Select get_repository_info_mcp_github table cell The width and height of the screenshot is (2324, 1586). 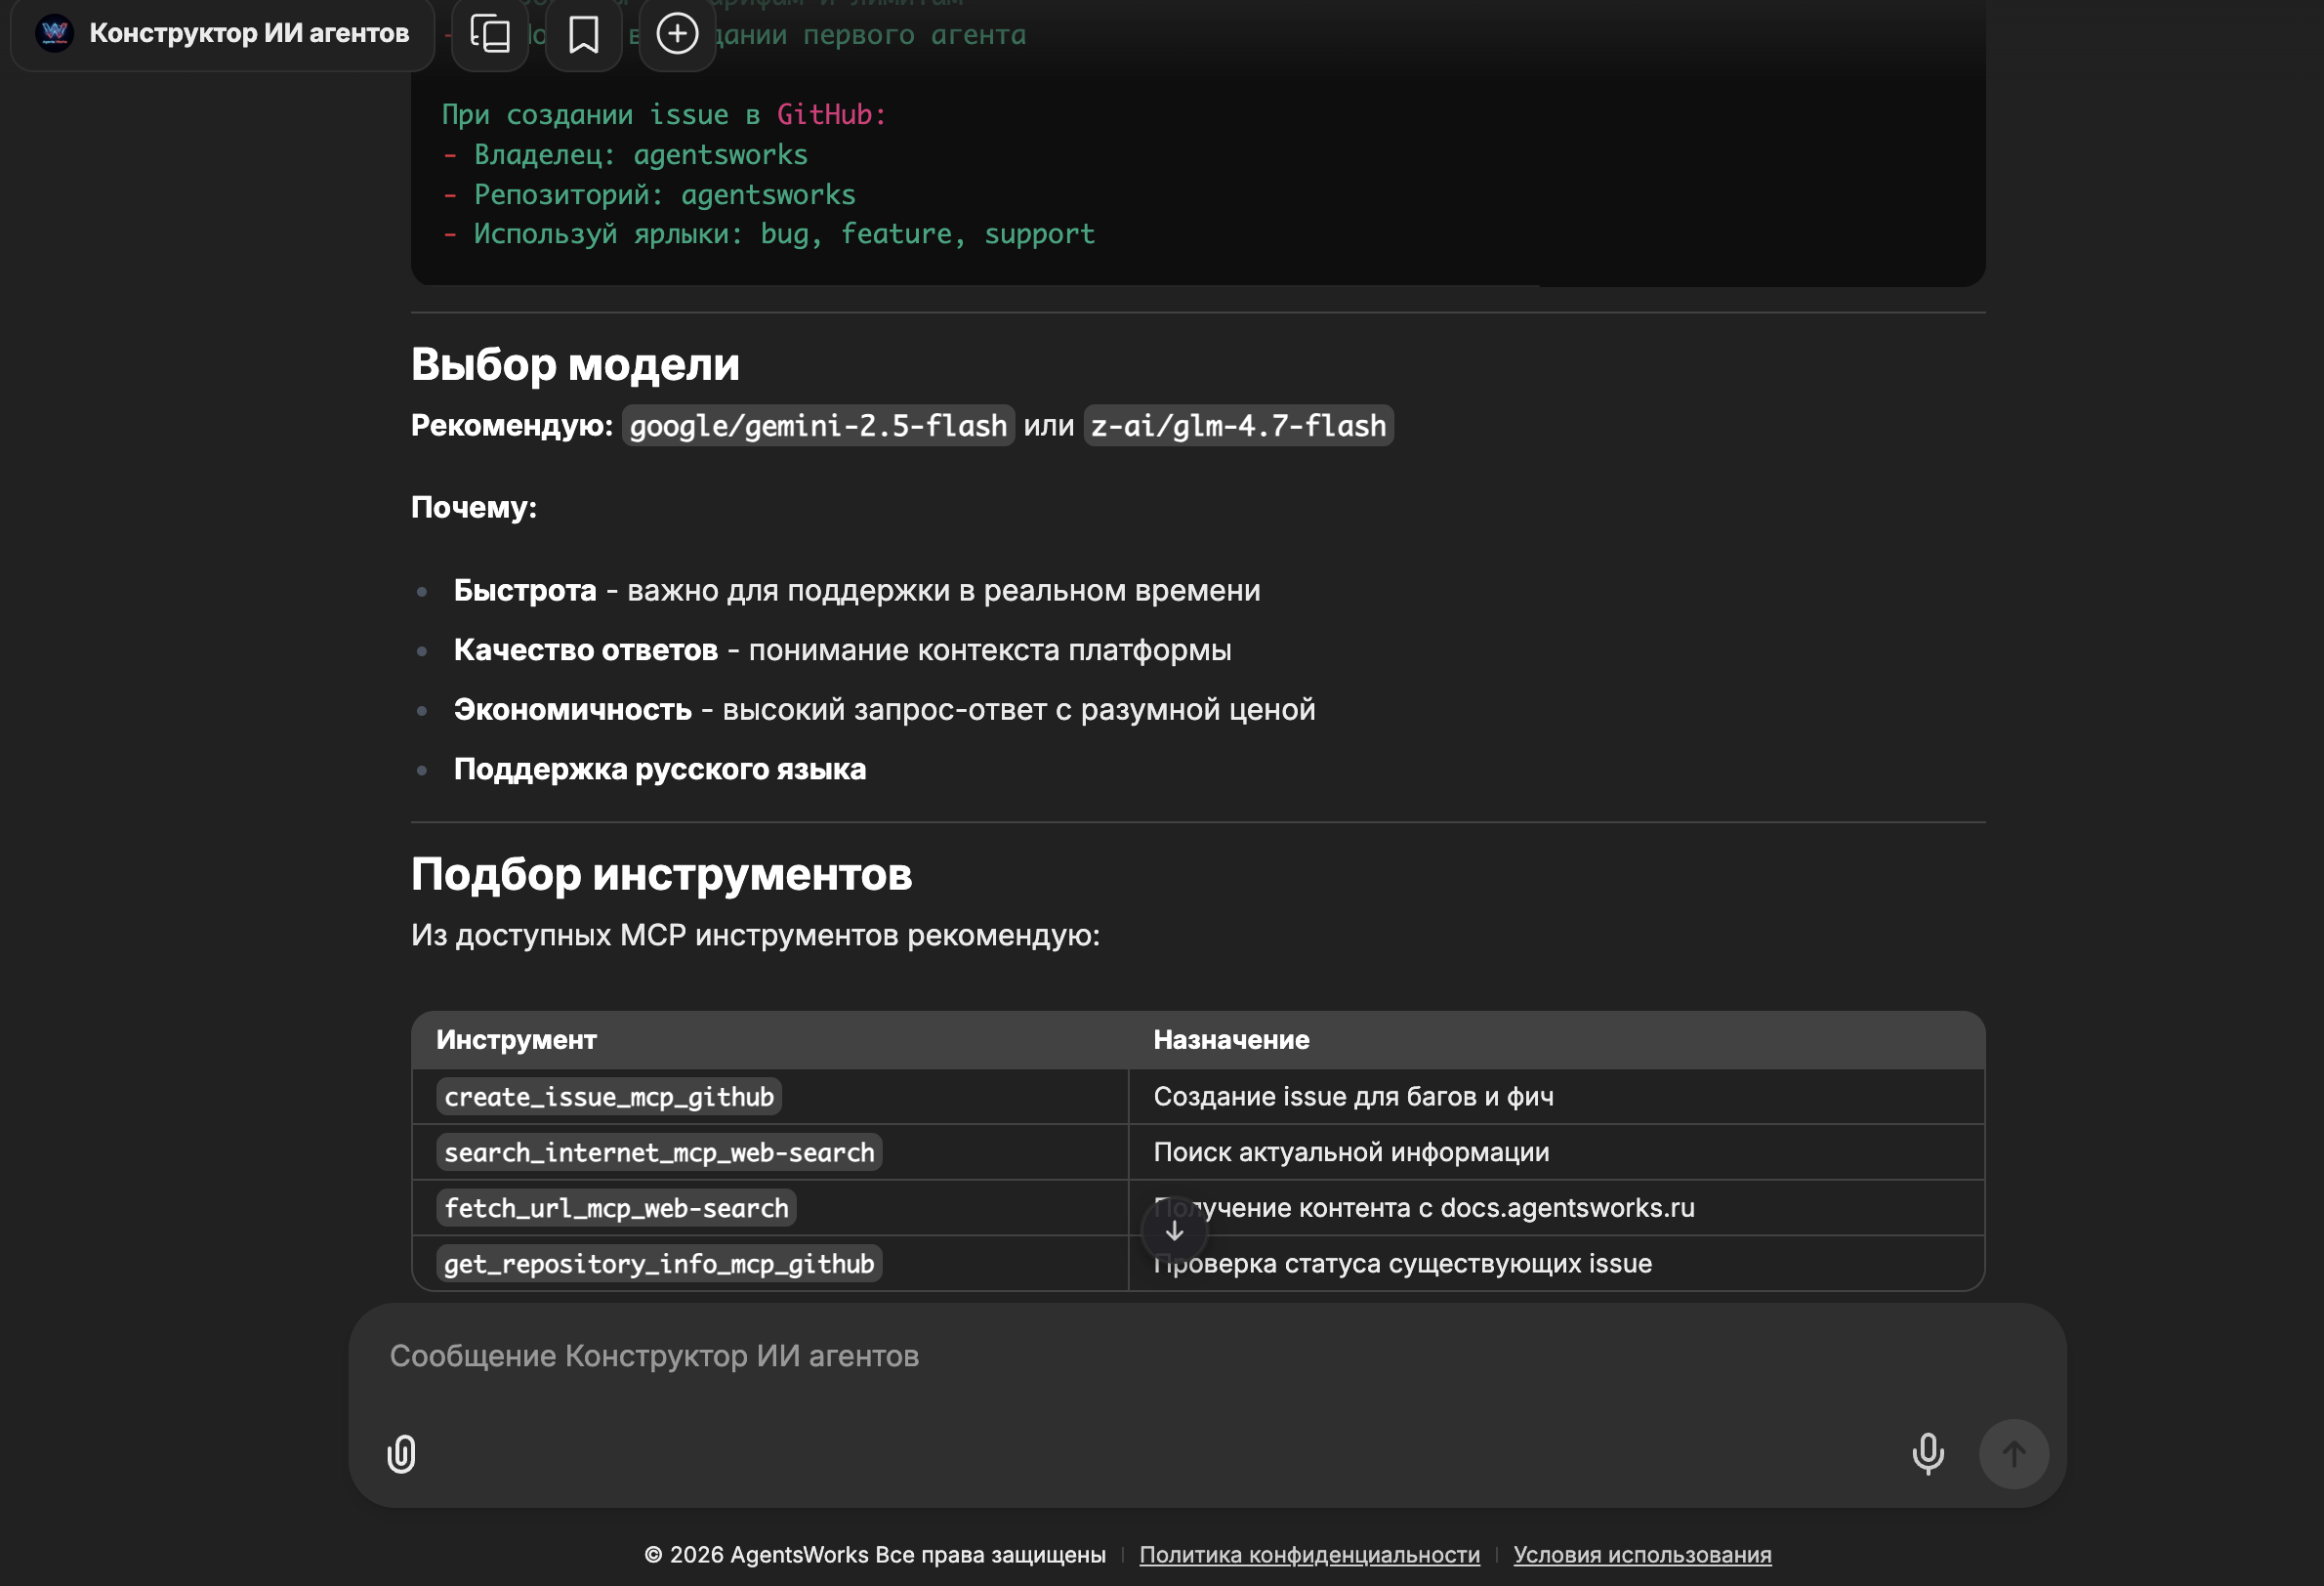click(659, 1264)
